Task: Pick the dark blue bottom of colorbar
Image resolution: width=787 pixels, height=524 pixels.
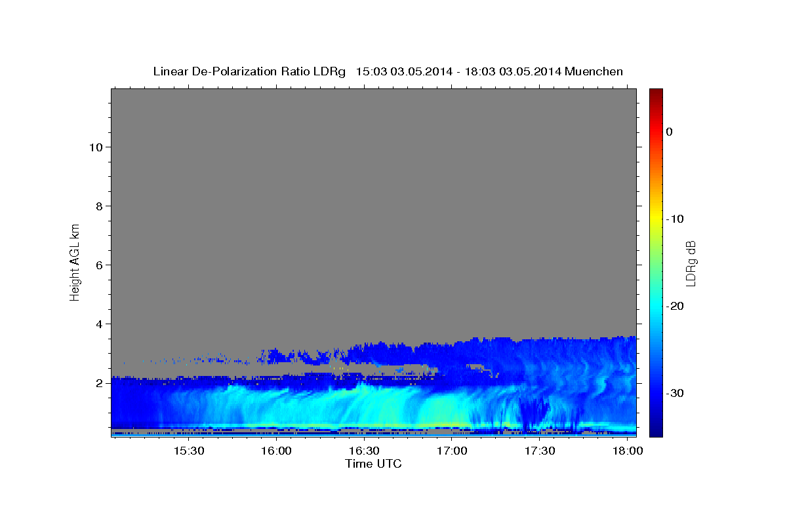Action: [x=656, y=431]
